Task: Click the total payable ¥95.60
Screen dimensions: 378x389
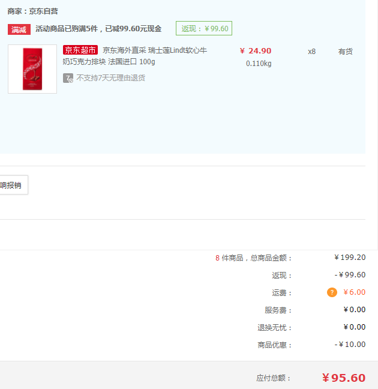Action: pyautogui.click(x=344, y=378)
